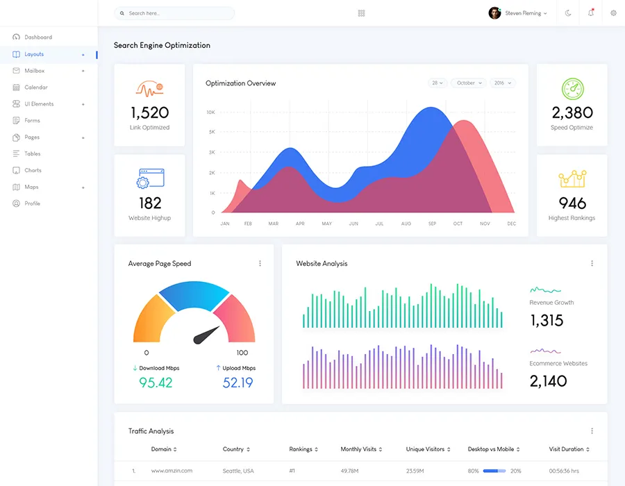Select Tables in the sidebar
Image resolution: width=625 pixels, height=486 pixels.
tap(32, 153)
